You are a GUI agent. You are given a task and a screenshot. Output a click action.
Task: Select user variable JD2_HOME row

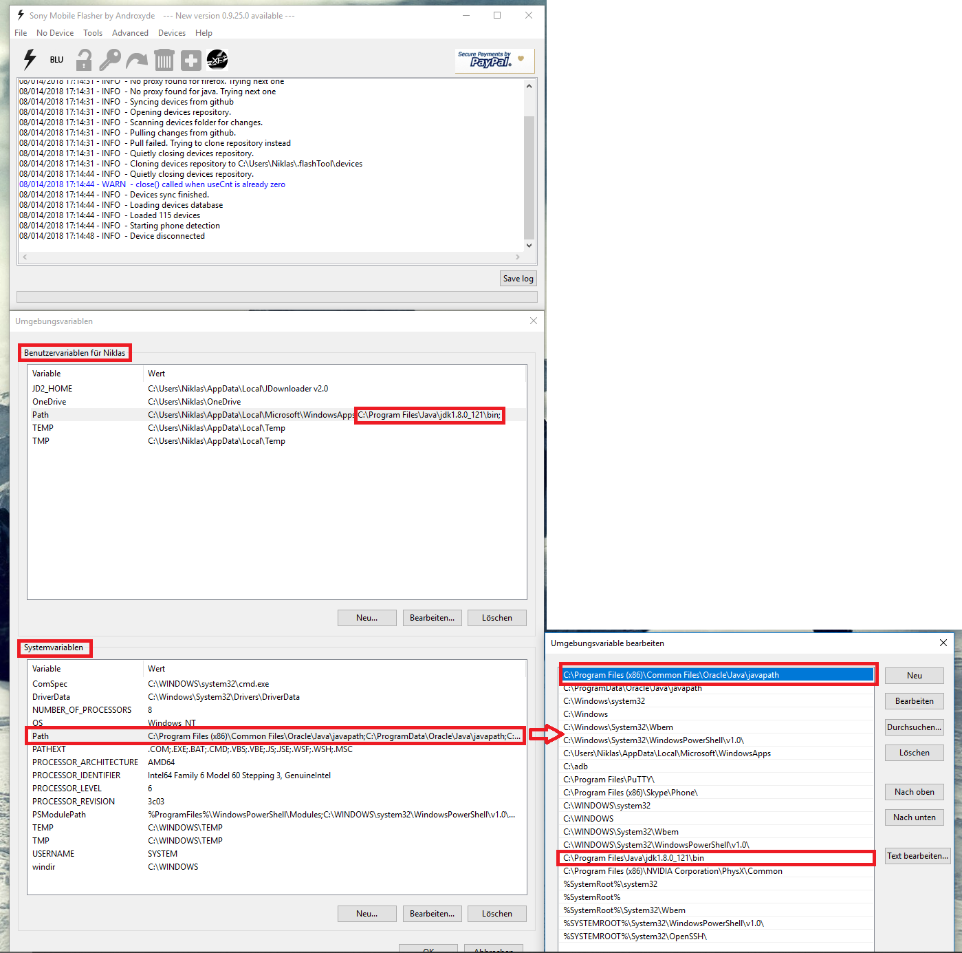(276, 389)
